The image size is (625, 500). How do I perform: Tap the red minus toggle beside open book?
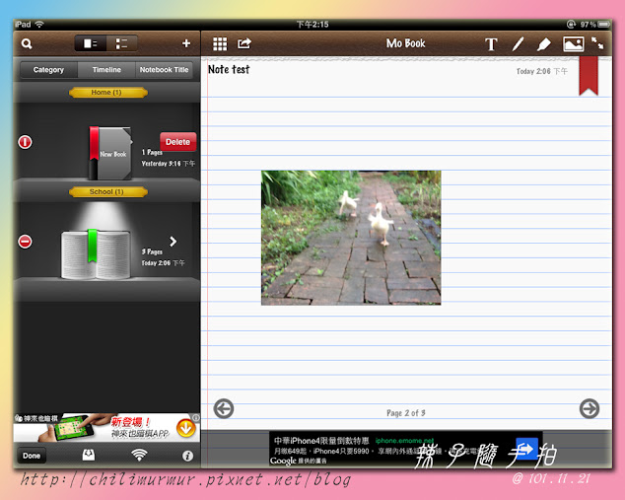point(25,242)
